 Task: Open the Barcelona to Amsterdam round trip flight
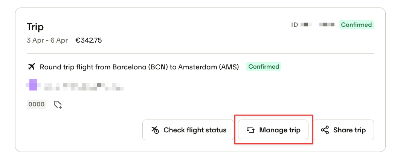[x=139, y=67]
